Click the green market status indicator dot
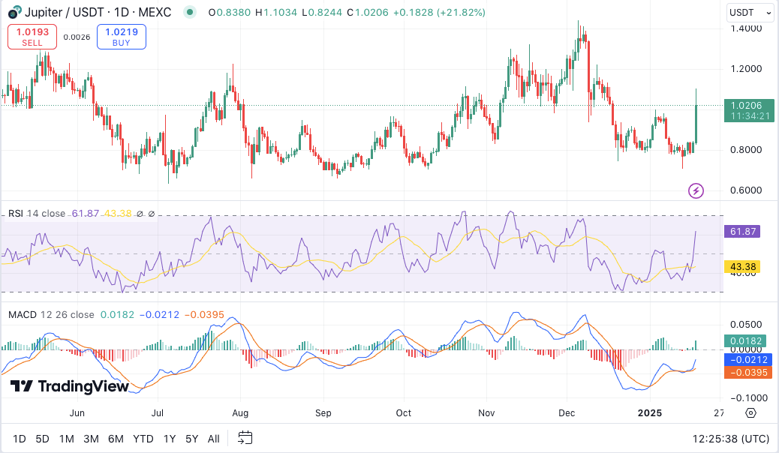The width and height of the screenshot is (779, 453). [189, 12]
